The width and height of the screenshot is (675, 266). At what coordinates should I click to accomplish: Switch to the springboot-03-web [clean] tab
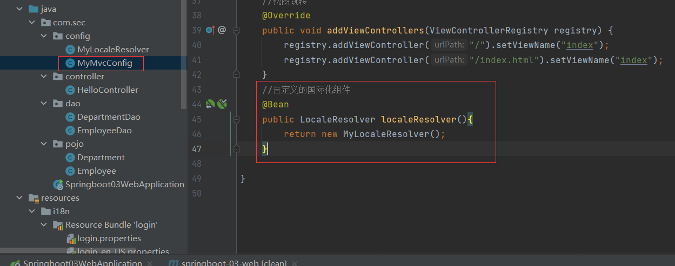233,263
